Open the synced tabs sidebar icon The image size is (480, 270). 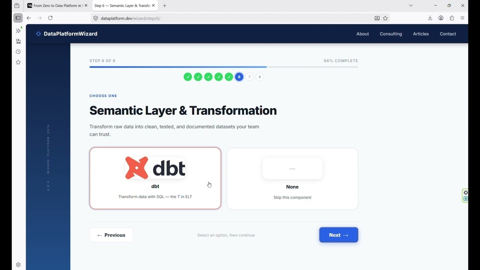(18, 41)
